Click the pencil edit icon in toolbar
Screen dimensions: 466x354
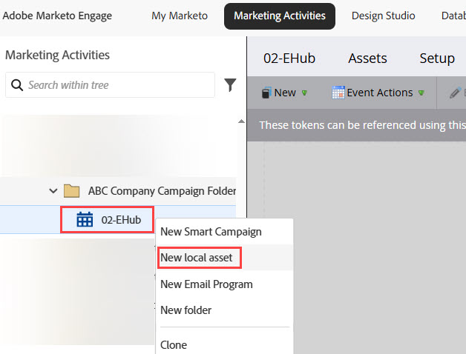click(x=455, y=93)
